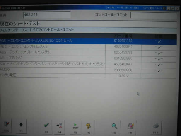Viewport: 181px width, 136px height.
Task: Open help with the F6 question icon
Action: pos(88,125)
